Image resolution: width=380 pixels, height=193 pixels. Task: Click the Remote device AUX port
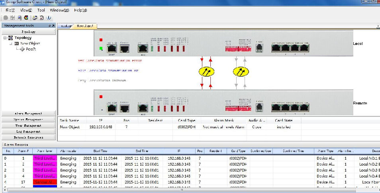point(143,108)
